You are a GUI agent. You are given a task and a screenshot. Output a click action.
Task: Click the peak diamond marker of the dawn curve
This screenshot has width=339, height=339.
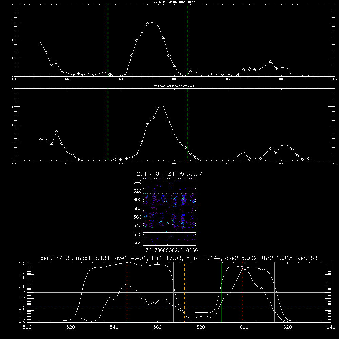pyautogui.click(x=153, y=22)
